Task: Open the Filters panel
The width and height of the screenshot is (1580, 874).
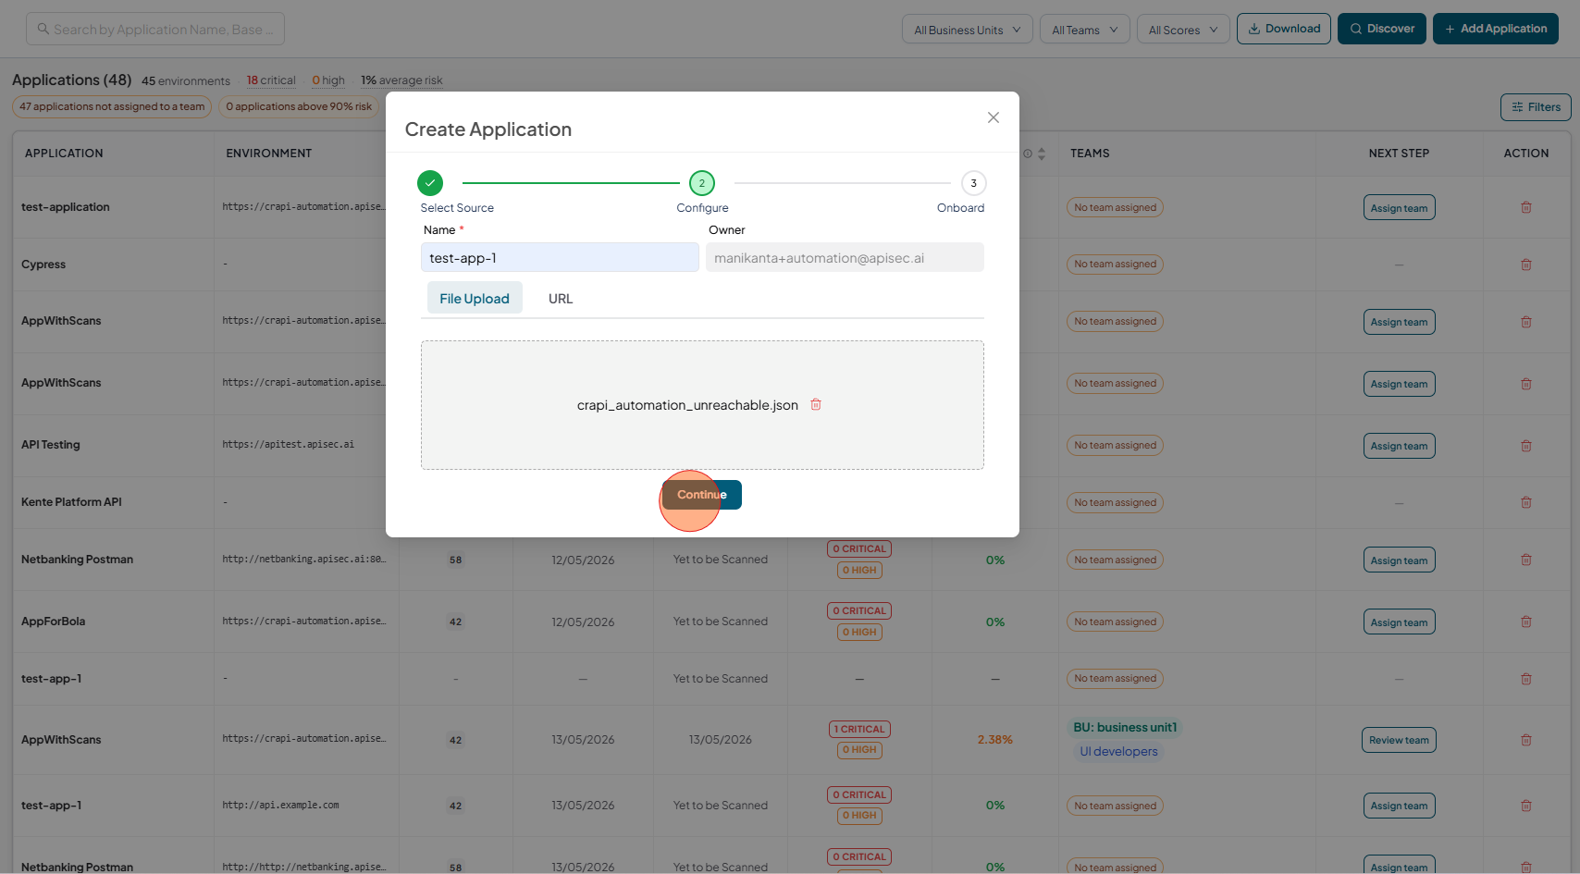Action: pos(1536,107)
